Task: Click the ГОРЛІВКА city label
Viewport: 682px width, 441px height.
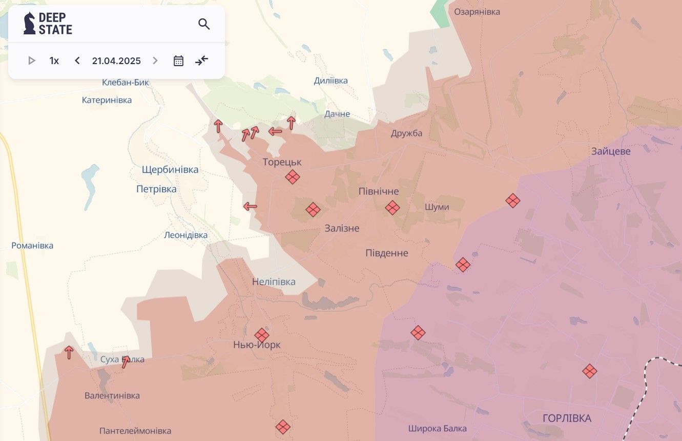Action: (567, 418)
